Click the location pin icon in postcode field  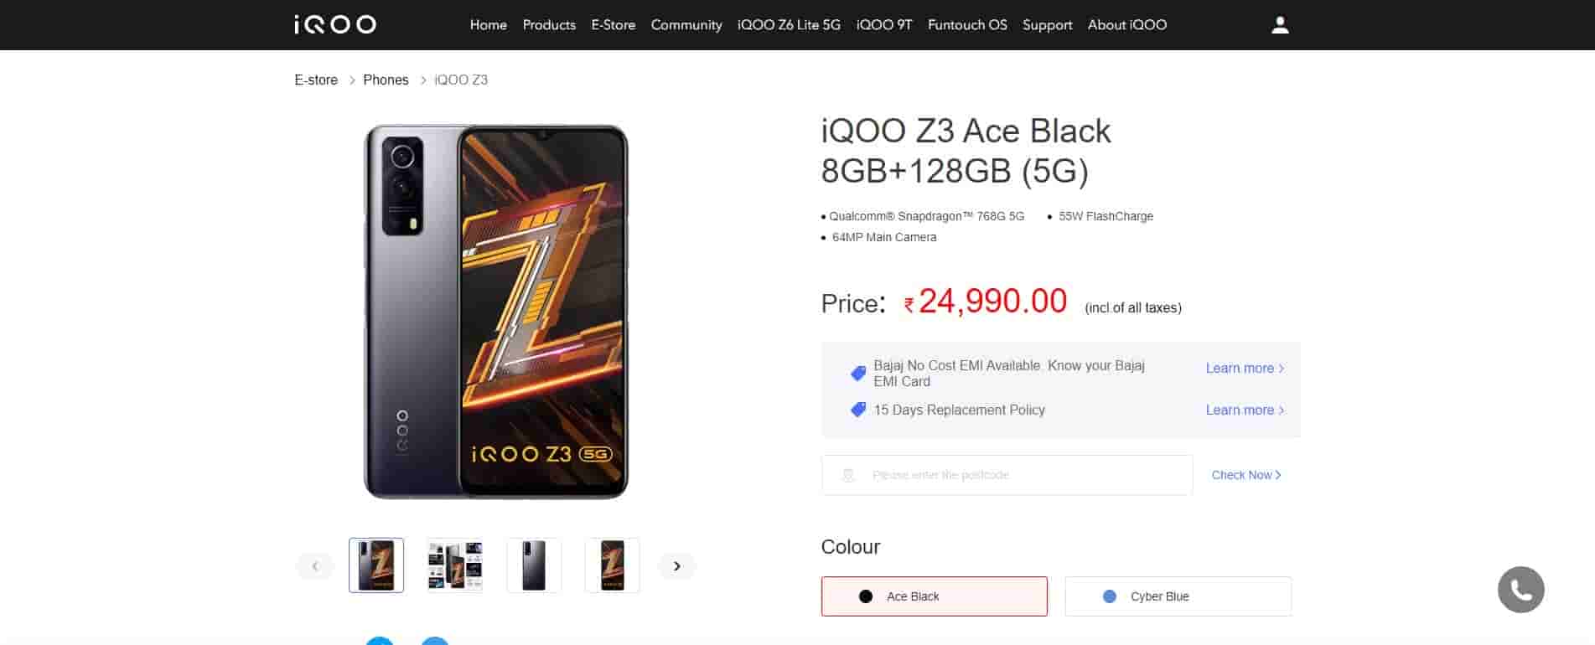(848, 475)
